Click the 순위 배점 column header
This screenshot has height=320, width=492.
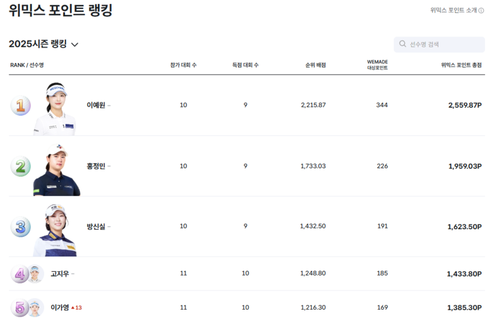tap(315, 65)
